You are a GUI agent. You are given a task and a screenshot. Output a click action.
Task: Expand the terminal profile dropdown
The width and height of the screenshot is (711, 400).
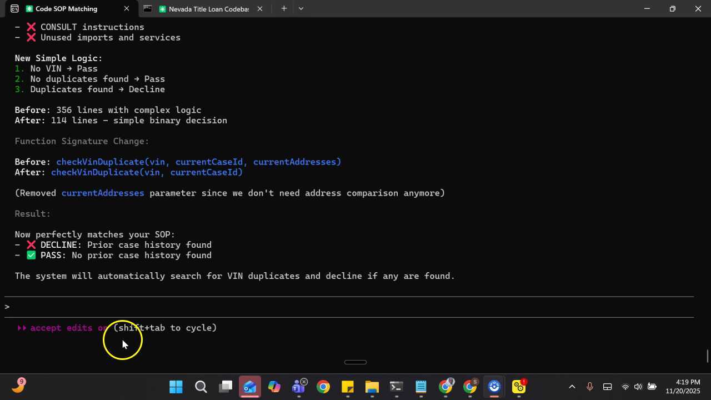click(x=301, y=8)
